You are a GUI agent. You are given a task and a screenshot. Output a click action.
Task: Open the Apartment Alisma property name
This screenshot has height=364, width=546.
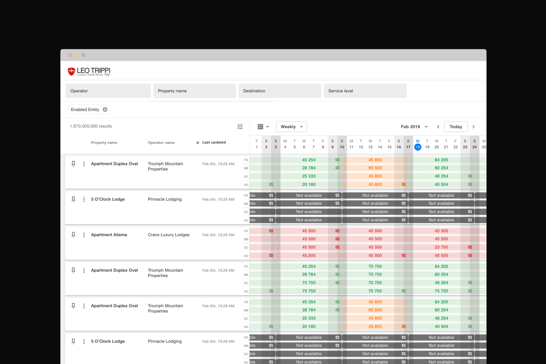[x=109, y=235]
